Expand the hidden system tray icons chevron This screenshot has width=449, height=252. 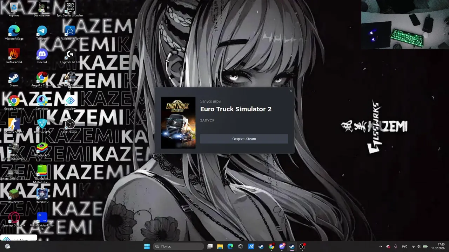381,246
